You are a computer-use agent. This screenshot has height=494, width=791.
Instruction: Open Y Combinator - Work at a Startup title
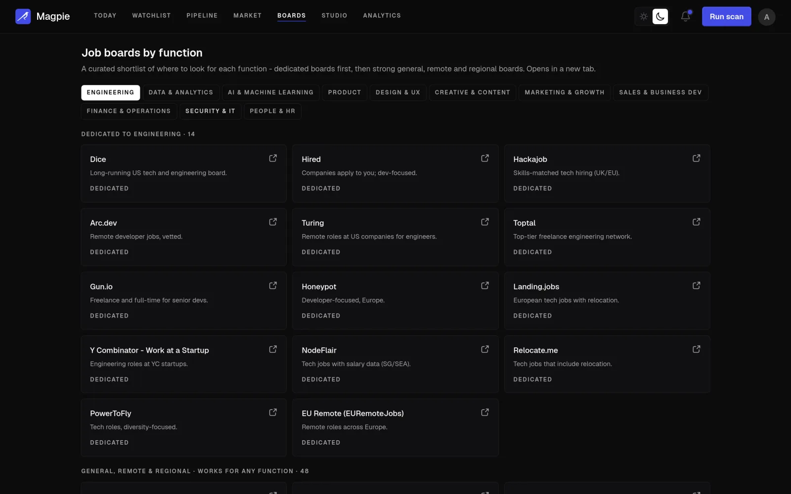tap(149, 350)
